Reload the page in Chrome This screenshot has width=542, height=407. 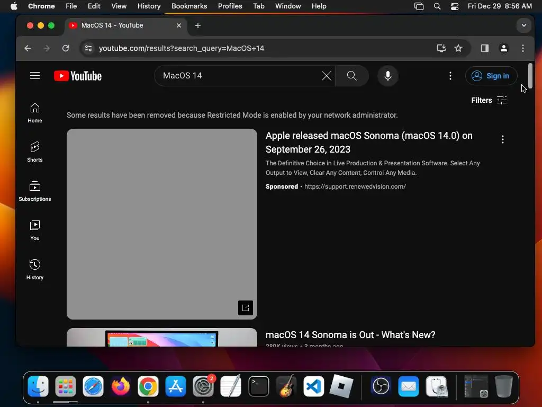pyautogui.click(x=66, y=48)
